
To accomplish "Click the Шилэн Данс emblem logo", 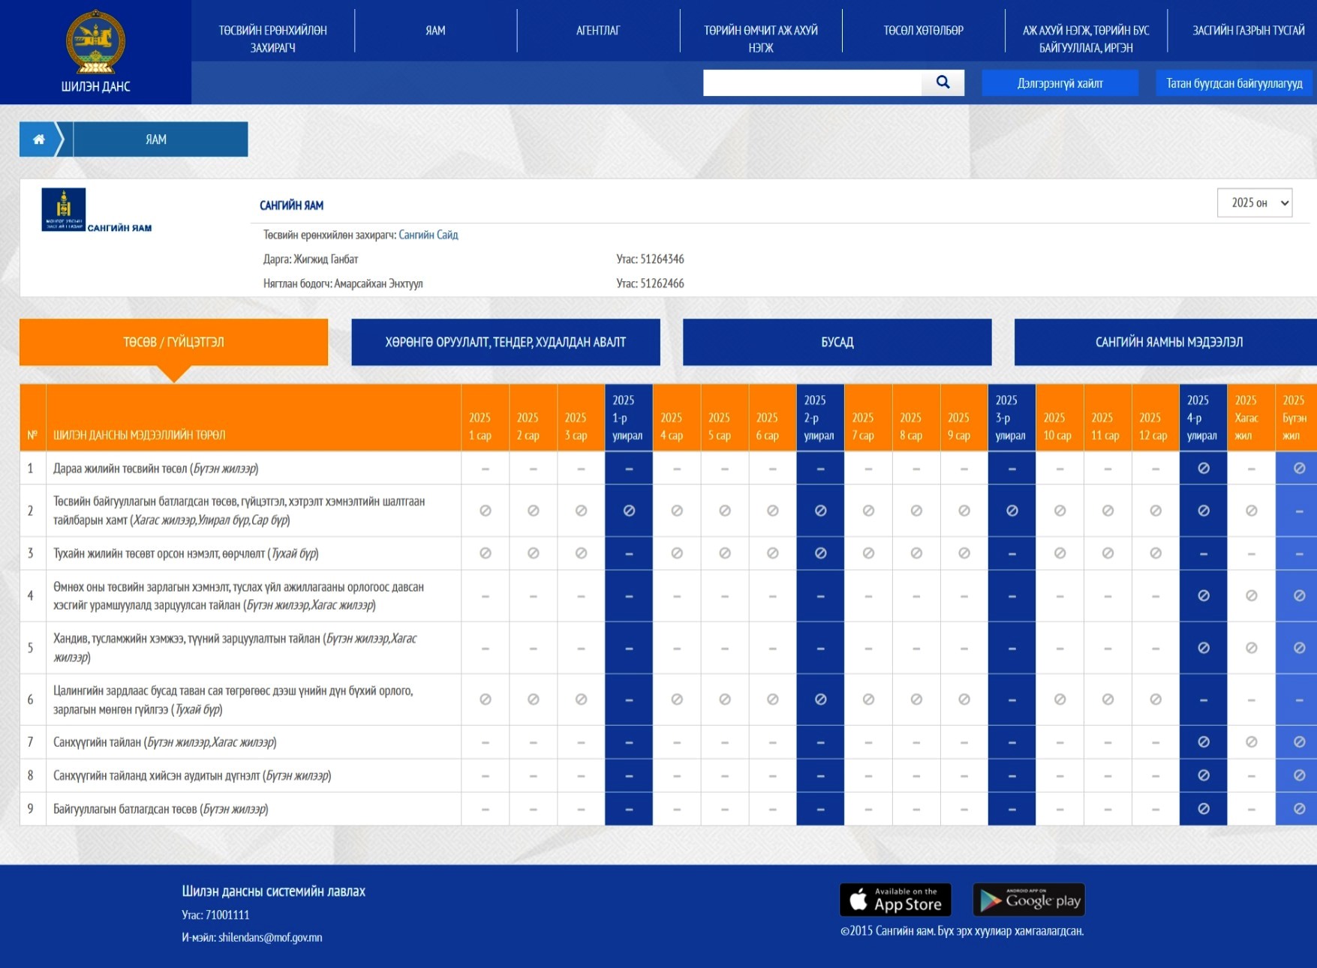I will (95, 42).
